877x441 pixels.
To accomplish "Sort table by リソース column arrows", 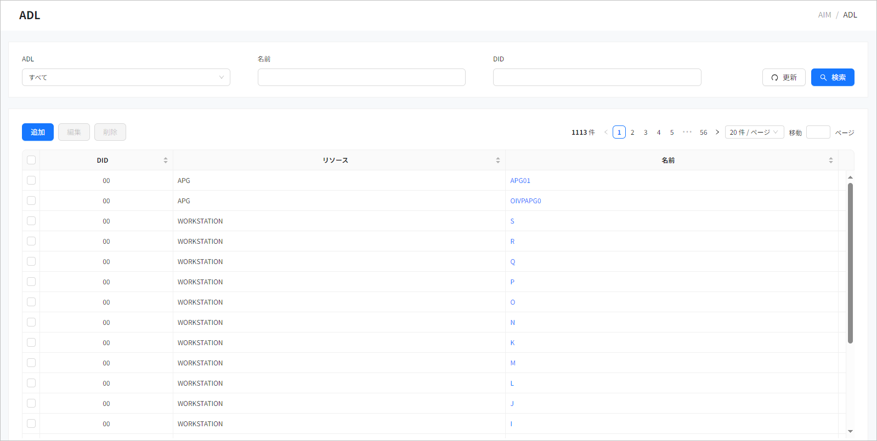I will (x=497, y=161).
